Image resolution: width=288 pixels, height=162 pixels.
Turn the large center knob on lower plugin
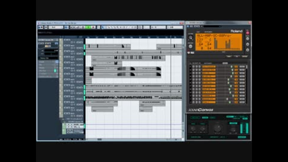(218, 128)
